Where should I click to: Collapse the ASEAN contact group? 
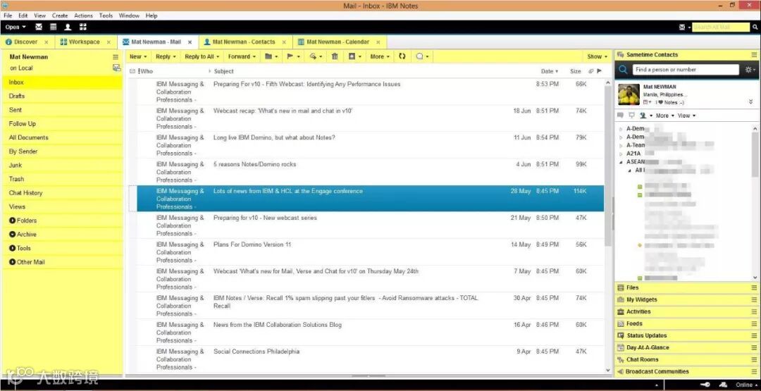click(x=621, y=162)
